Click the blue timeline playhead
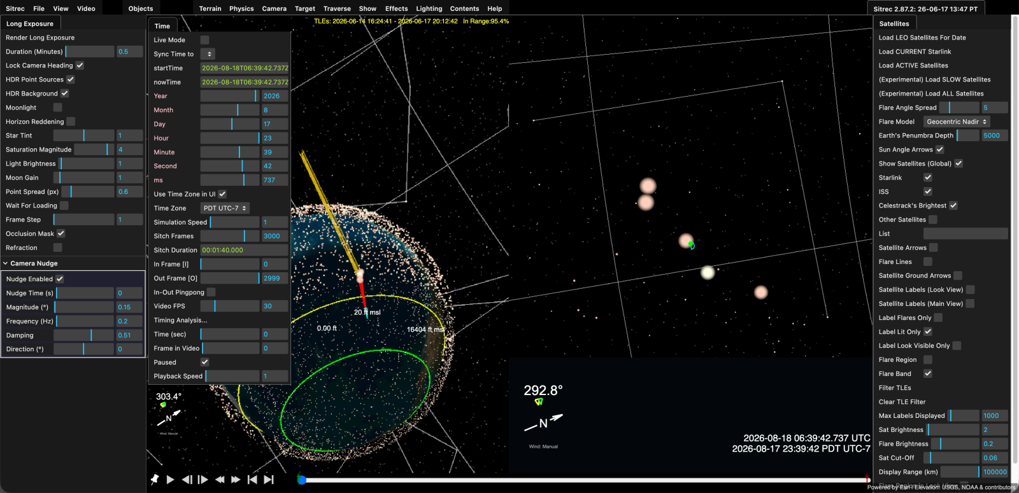The image size is (1019, 493). (302, 480)
